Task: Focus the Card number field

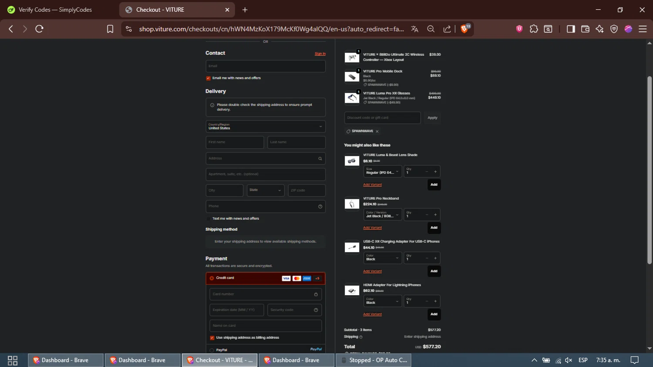Action: point(266,294)
